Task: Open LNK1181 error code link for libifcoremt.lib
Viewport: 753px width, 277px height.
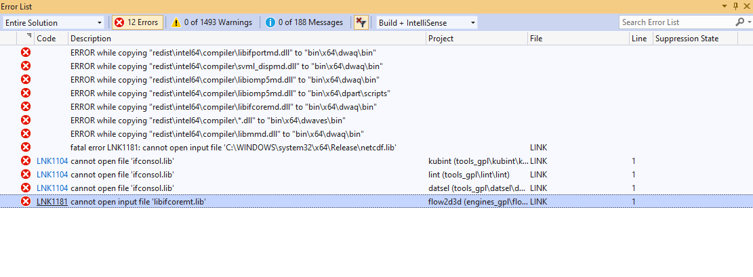Action: click(52, 201)
